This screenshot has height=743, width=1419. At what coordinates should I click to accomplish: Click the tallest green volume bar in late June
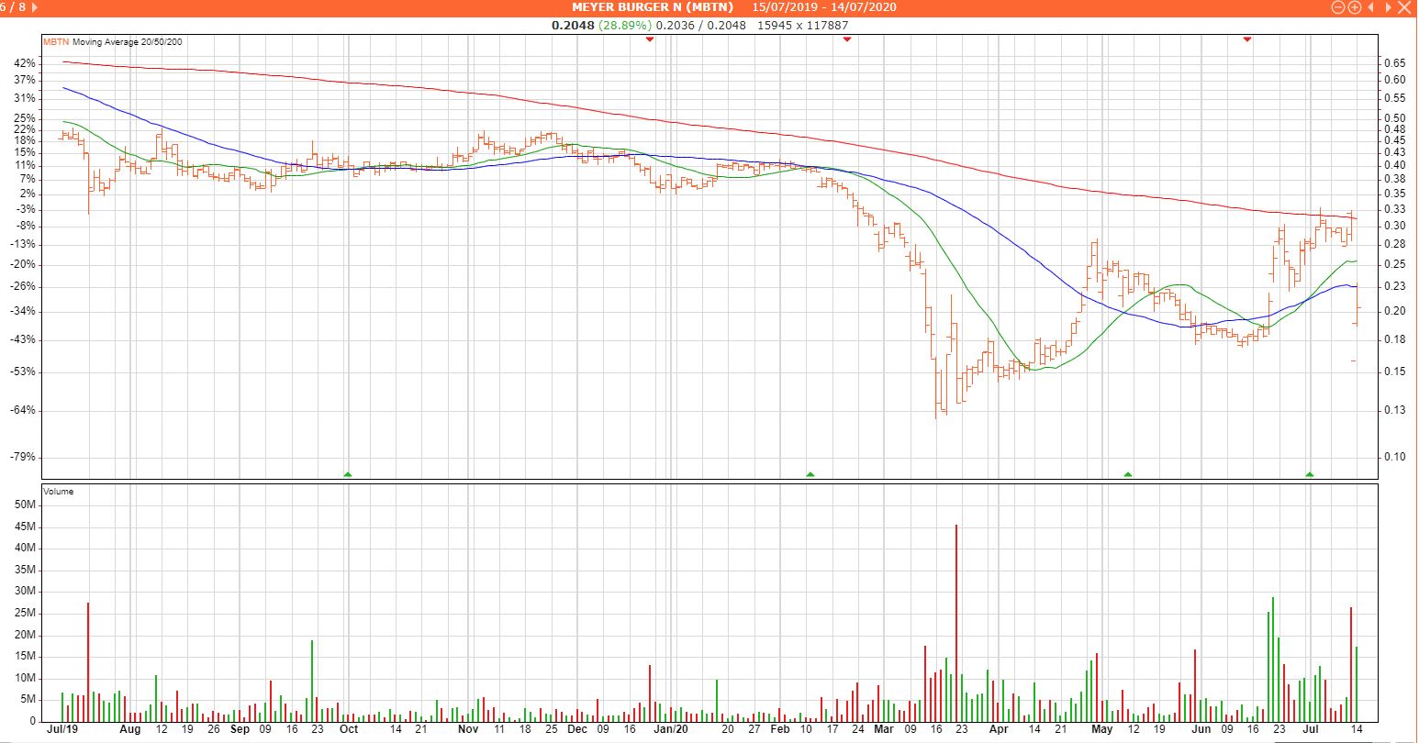point(1273,659)
